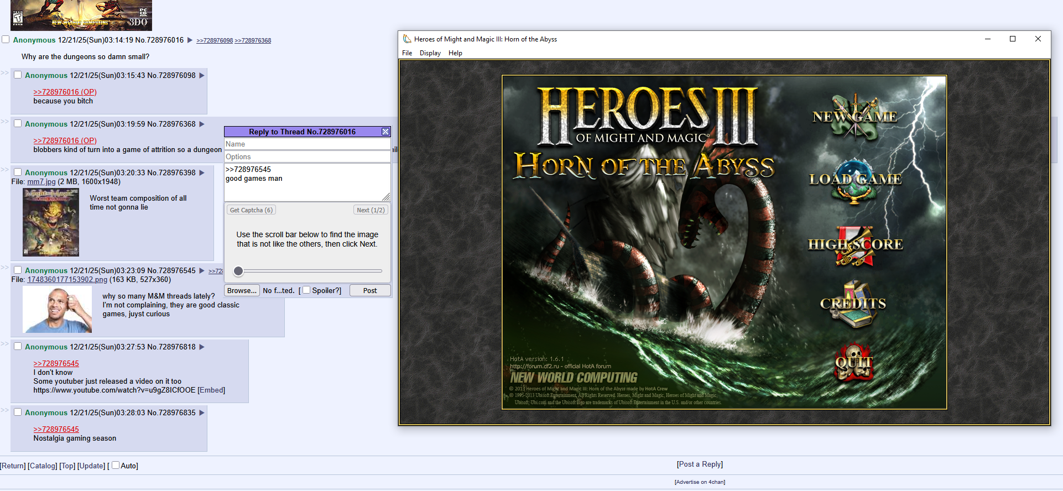Click the Embed link for YouTube video
The width and height of the screenshot is (1063, 491).
211,390
